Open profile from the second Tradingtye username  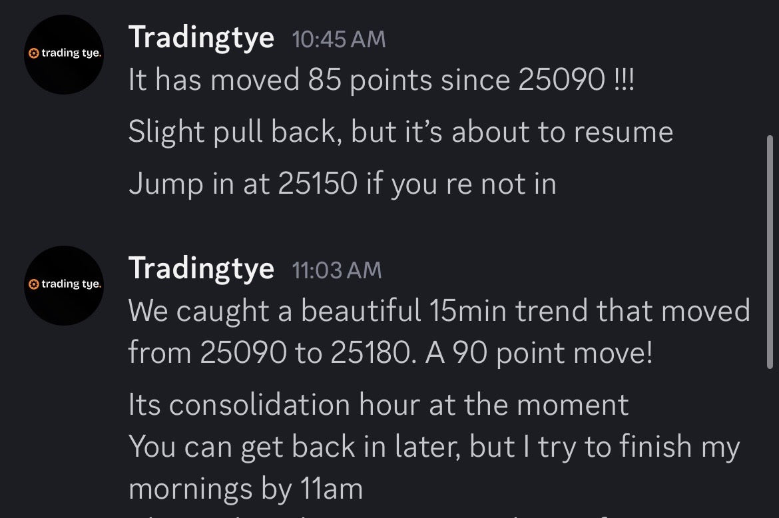(x=201, y=268)
